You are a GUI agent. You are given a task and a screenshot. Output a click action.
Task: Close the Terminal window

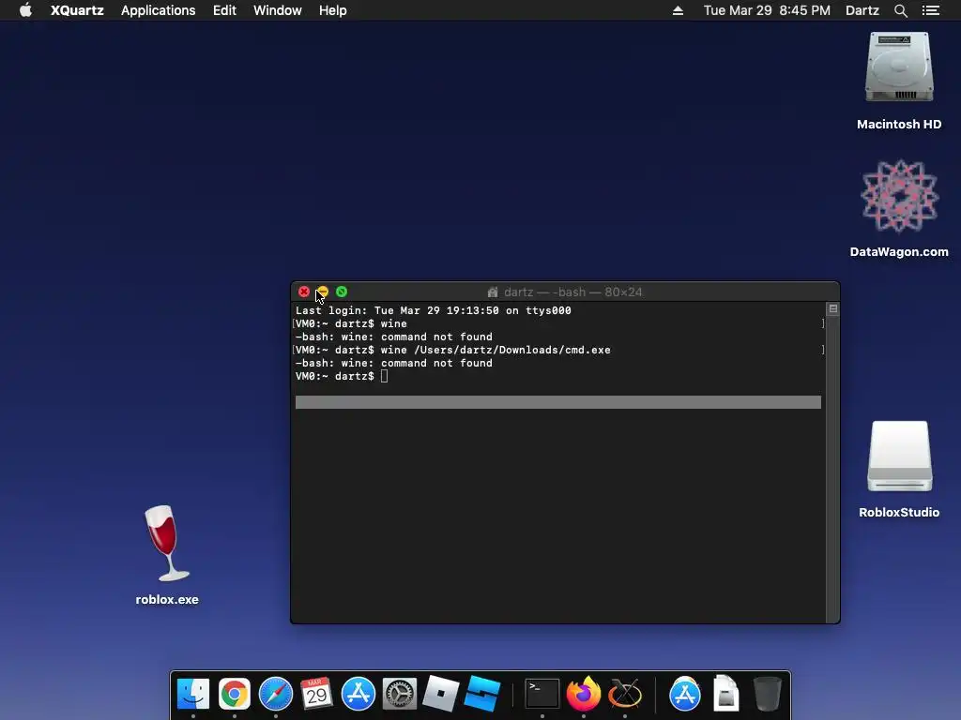(304, 292)
